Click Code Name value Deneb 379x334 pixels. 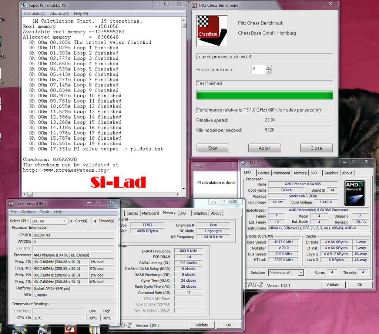coord(286,190)
